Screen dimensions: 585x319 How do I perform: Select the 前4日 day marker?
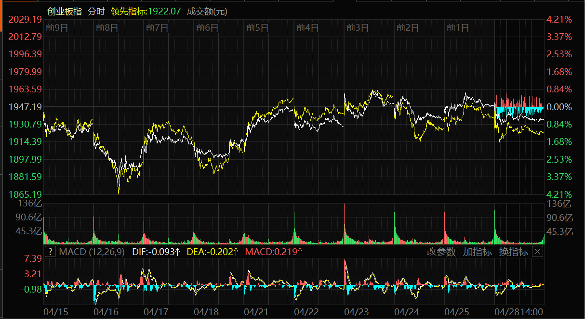(307, 28)
